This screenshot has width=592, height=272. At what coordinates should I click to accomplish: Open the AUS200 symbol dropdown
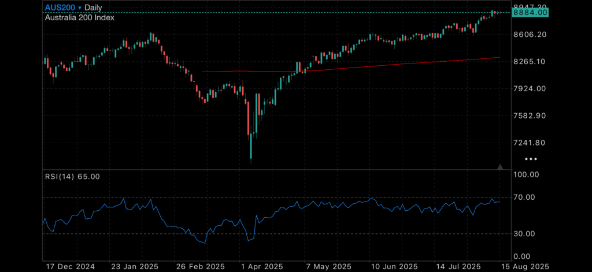click(x=63, y=7)
